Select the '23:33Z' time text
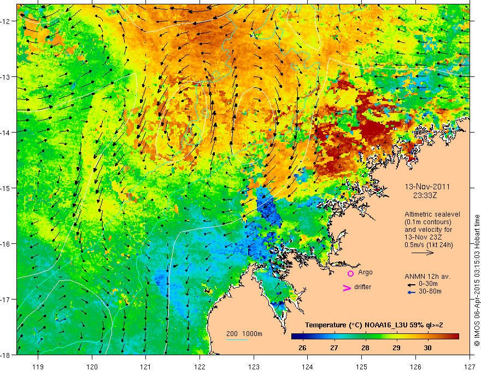This screenshot has height=371, width=481. click(425, 195)
